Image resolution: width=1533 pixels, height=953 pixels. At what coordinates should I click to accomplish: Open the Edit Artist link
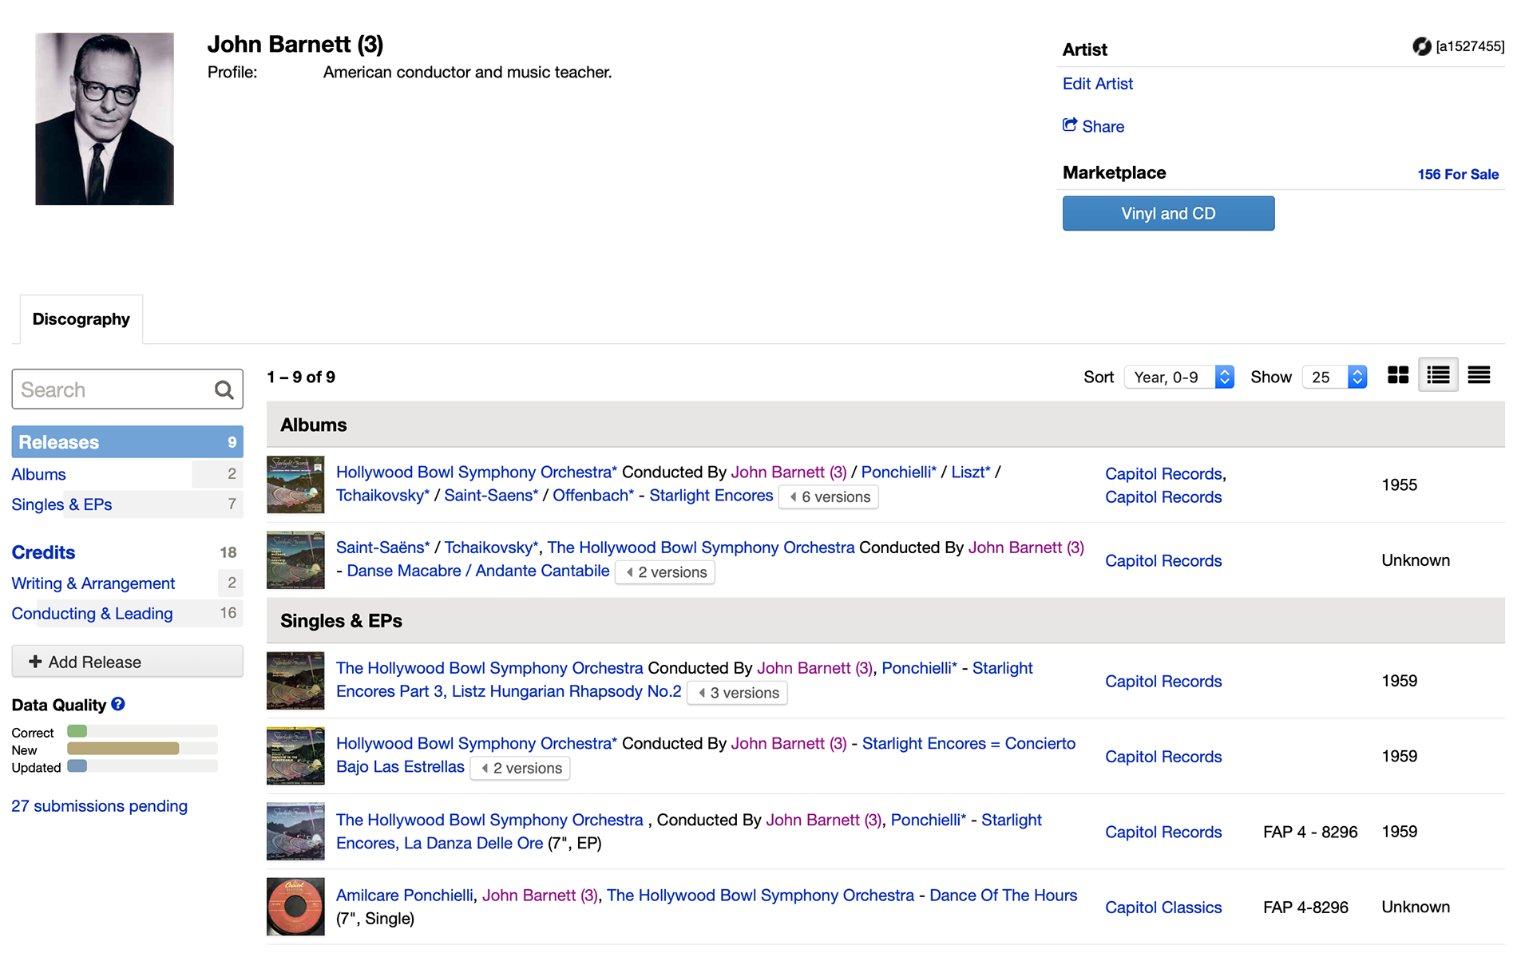coord(1097,84)
